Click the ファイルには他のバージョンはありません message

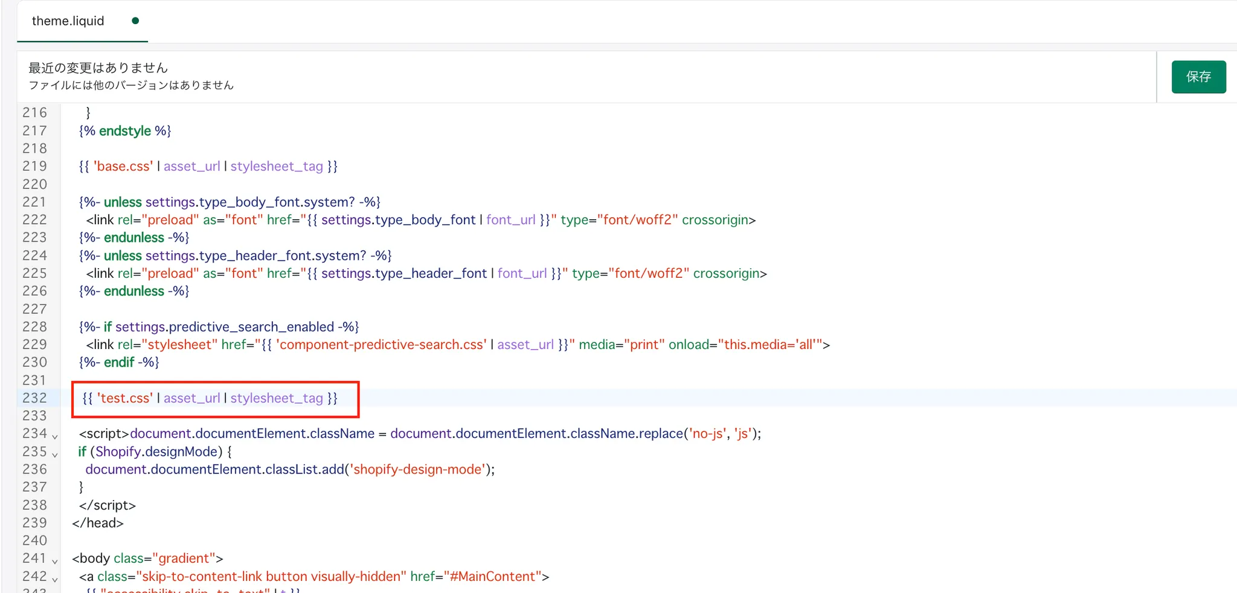[131, 85]
